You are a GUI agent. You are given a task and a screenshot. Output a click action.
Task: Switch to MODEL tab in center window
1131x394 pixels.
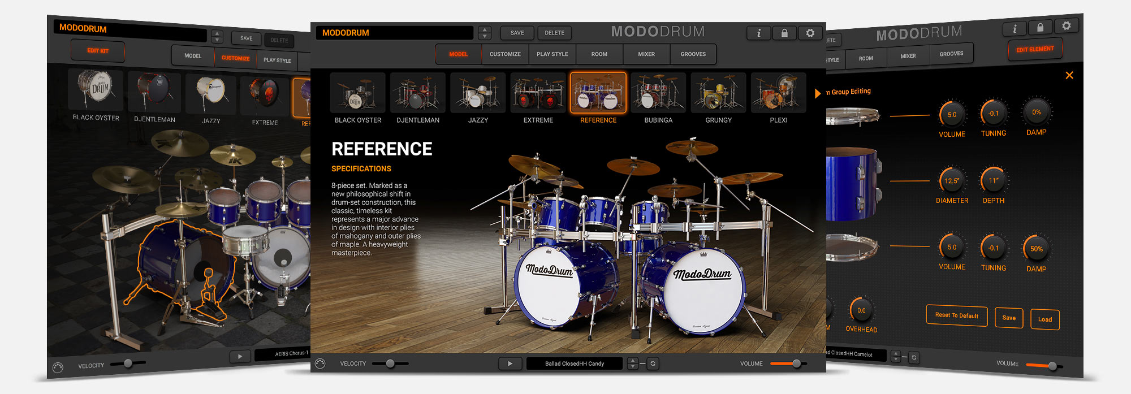(x=459, y=54)
